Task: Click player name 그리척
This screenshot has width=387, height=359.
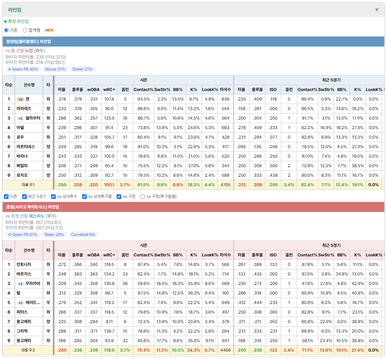Action: coord(22,331)
